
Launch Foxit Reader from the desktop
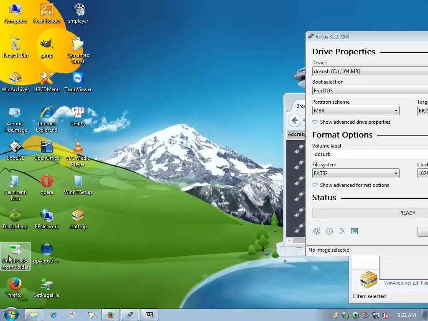point(47,13)
